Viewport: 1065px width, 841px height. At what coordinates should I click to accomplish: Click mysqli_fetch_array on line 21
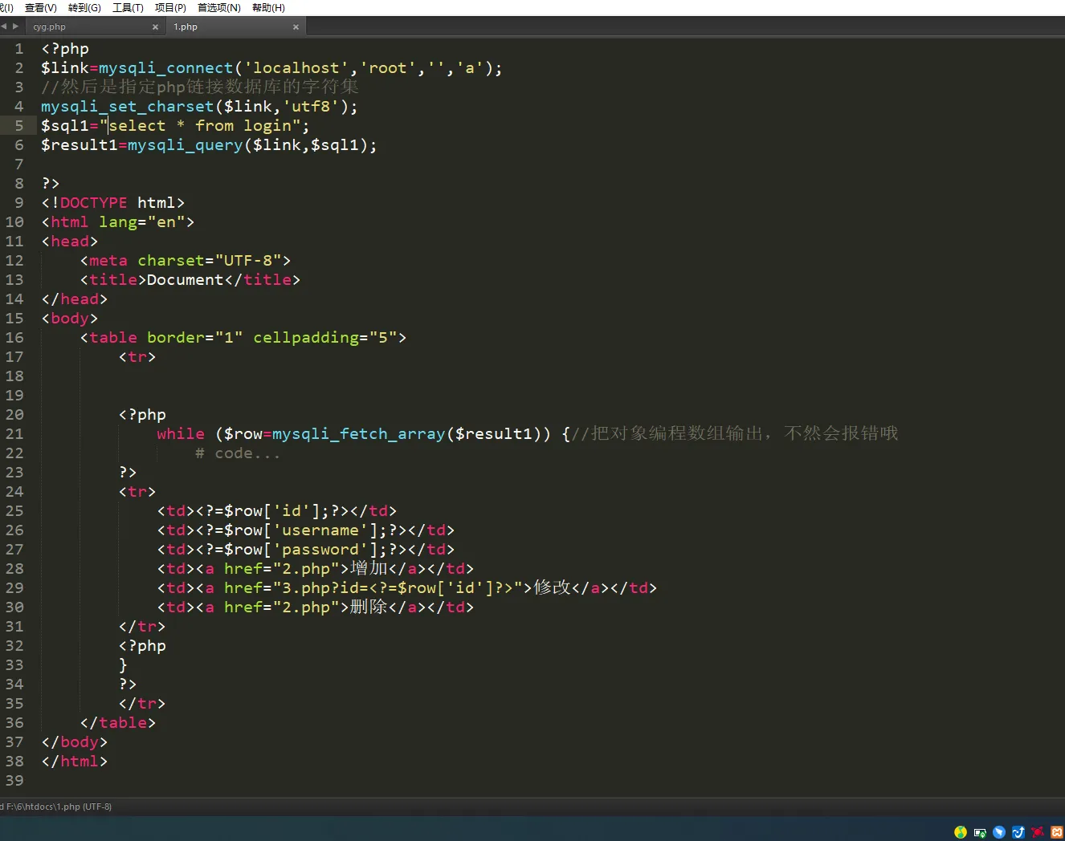pos(359,434)
